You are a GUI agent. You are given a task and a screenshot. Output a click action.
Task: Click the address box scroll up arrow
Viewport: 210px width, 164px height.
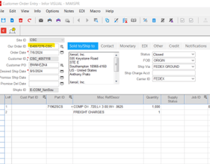click(x=116, y=55)
